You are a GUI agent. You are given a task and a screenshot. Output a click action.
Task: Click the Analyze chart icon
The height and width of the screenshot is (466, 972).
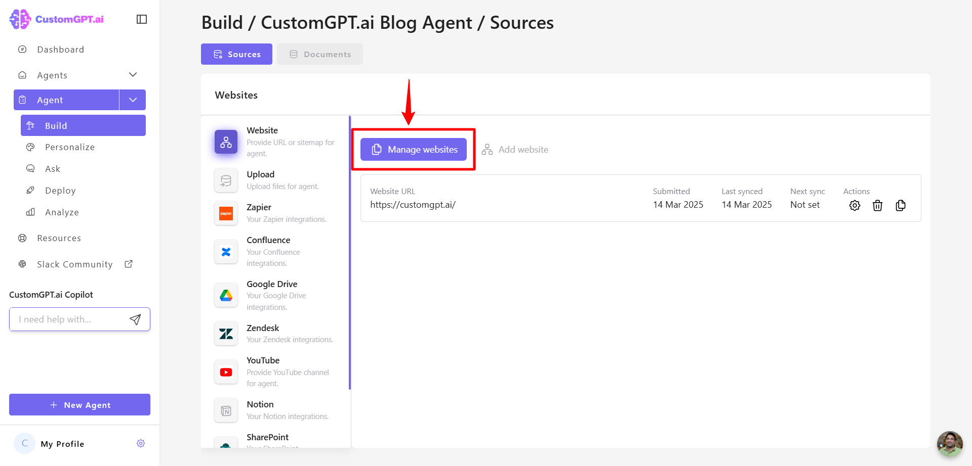pos(30,212)
